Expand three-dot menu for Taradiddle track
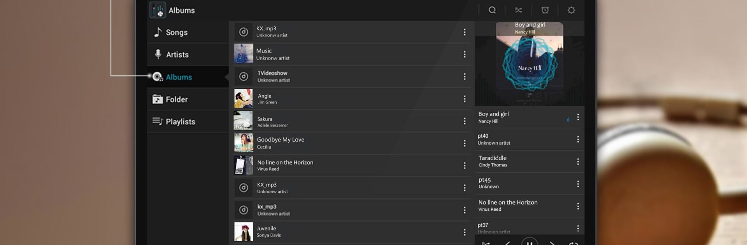747x245 pixels. 578,161
